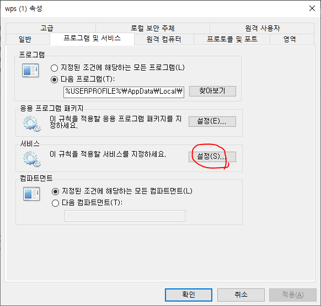Open the 로컬 보안 주체 tab
Image resolution: width=321 pixels, height=306 pixels.
[x=153, y=28]
